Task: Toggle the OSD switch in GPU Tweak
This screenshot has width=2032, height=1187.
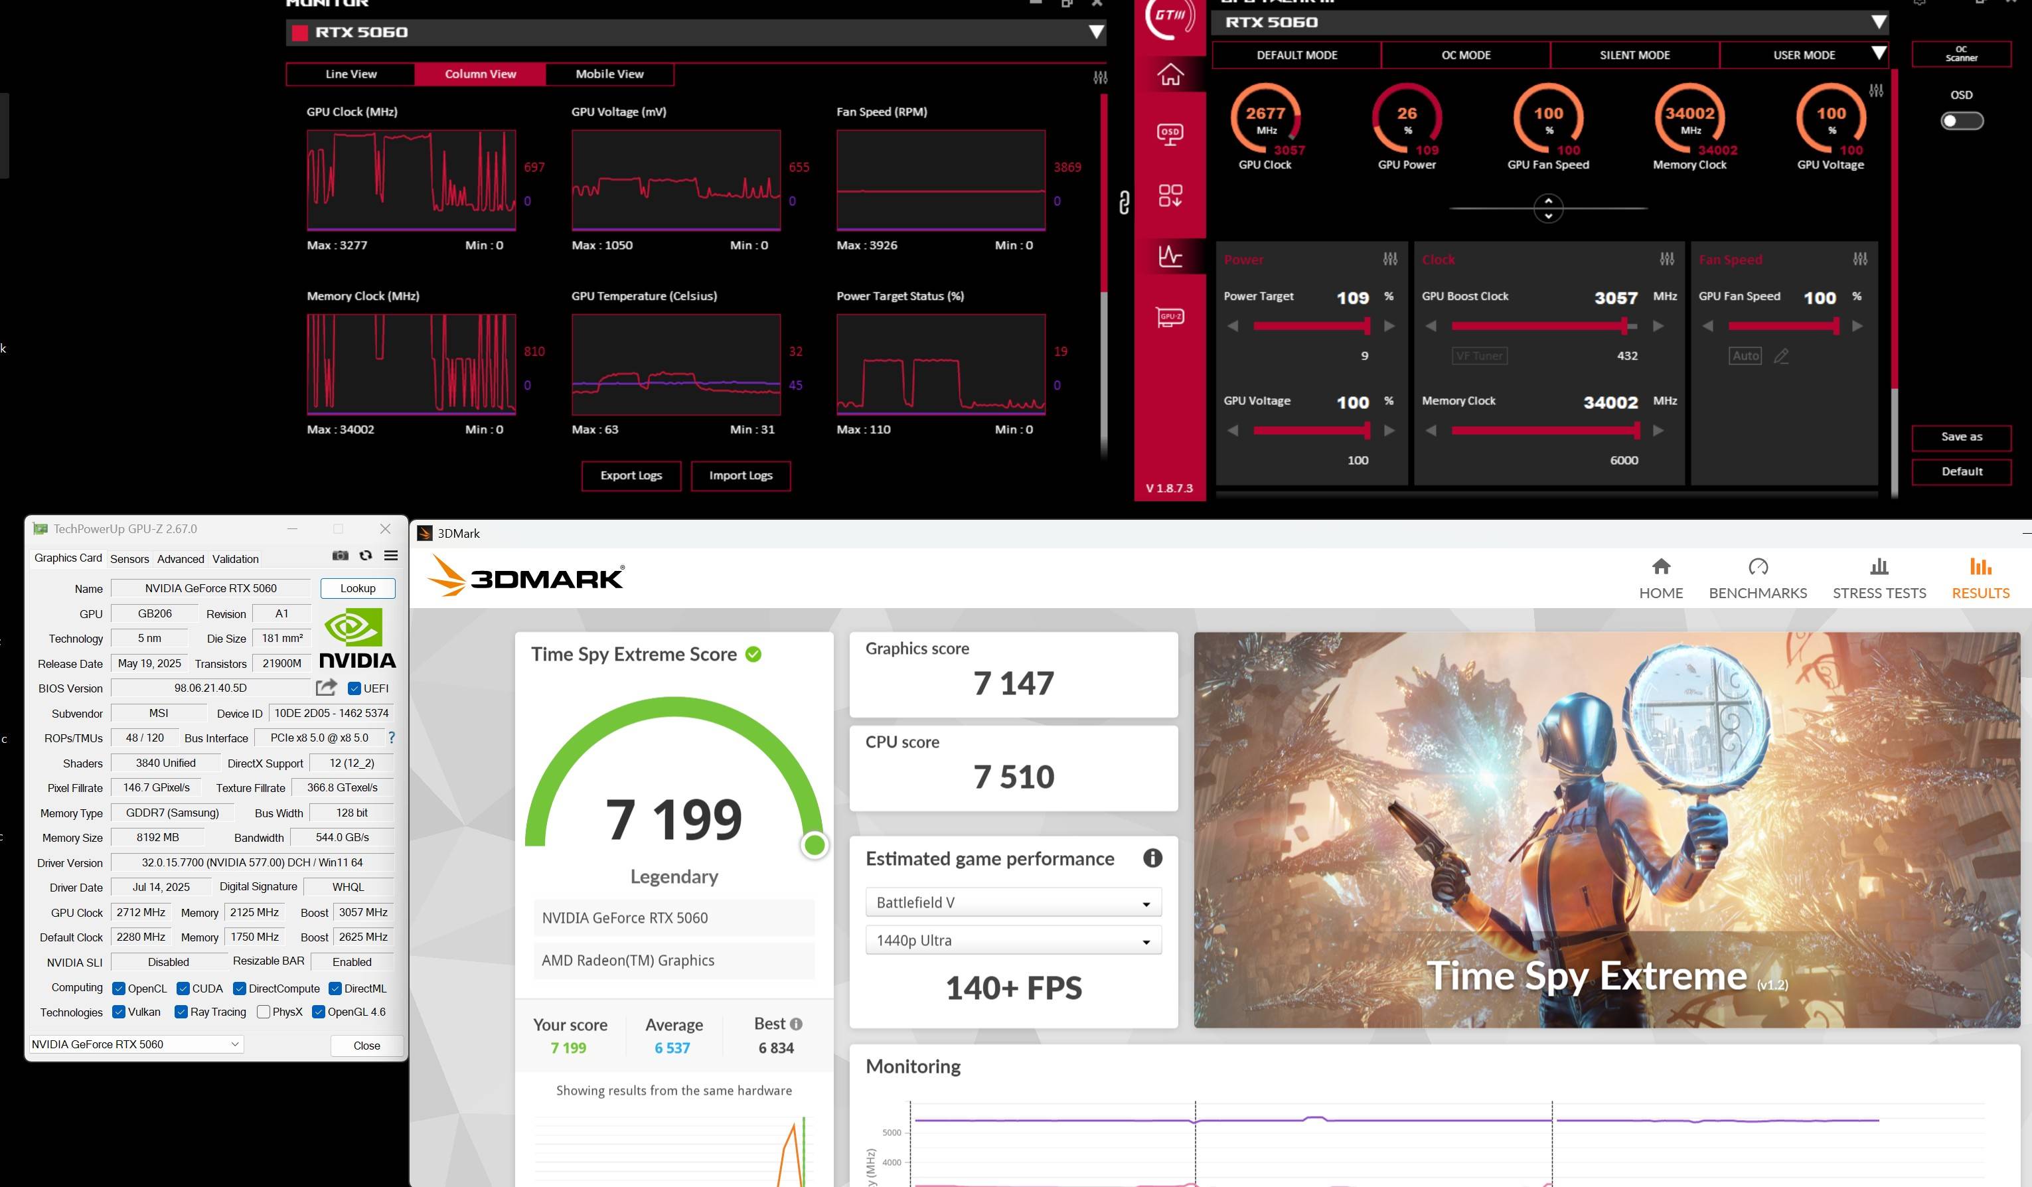Action: [1961, 121]
